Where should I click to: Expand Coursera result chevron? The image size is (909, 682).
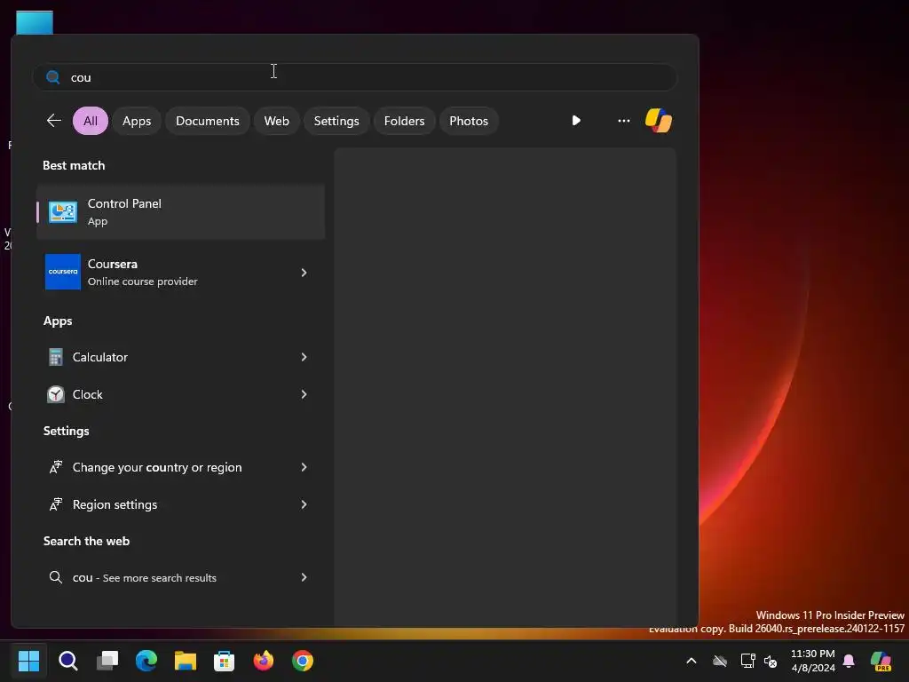[304, 273]
